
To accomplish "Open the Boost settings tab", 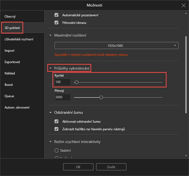I will coord(9,85).
